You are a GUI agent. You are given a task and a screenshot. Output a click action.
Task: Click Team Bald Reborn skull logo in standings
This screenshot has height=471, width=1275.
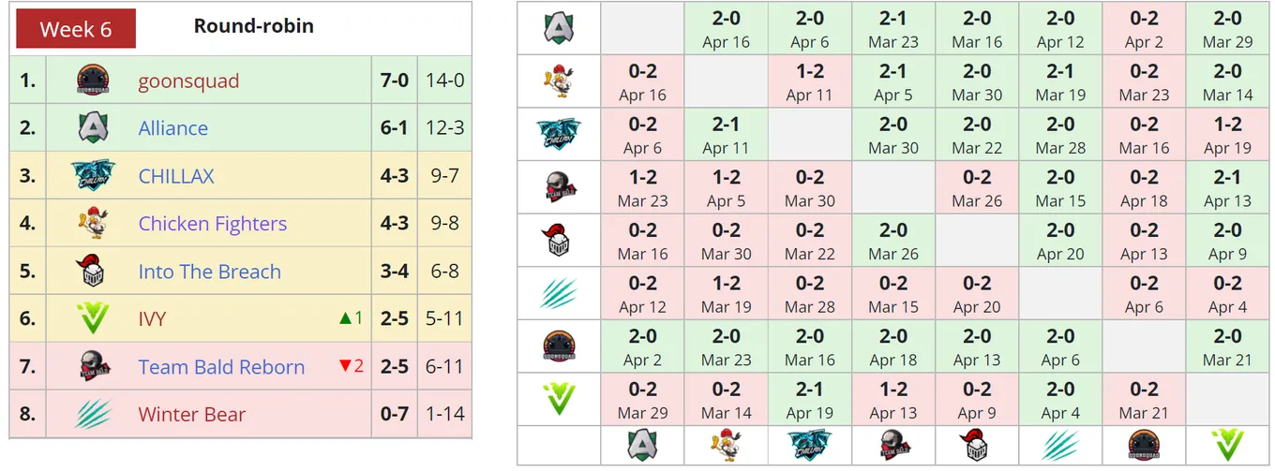click(94, 366)
